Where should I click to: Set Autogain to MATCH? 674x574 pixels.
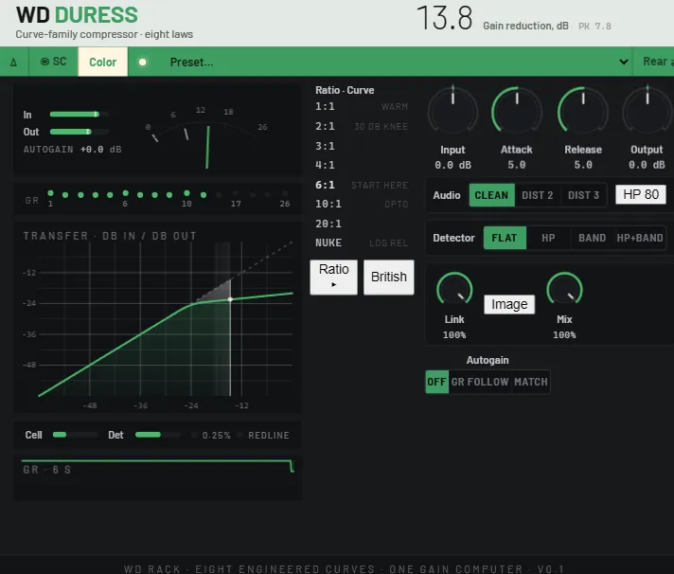pyautogui.click(x=531, y=382)
